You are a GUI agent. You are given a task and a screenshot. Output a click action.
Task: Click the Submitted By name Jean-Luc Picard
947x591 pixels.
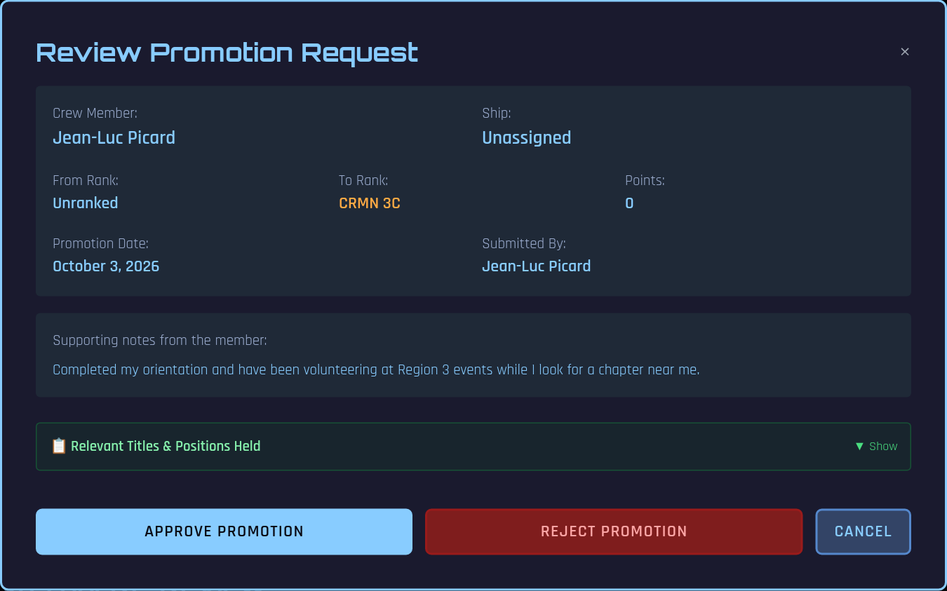536,266
